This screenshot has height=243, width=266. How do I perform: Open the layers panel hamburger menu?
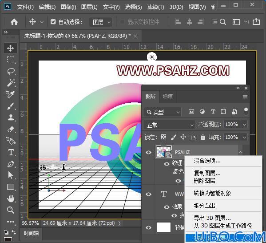(245, 97)
